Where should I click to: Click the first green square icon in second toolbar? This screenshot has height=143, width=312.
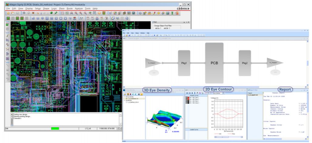tap(8, 18)
